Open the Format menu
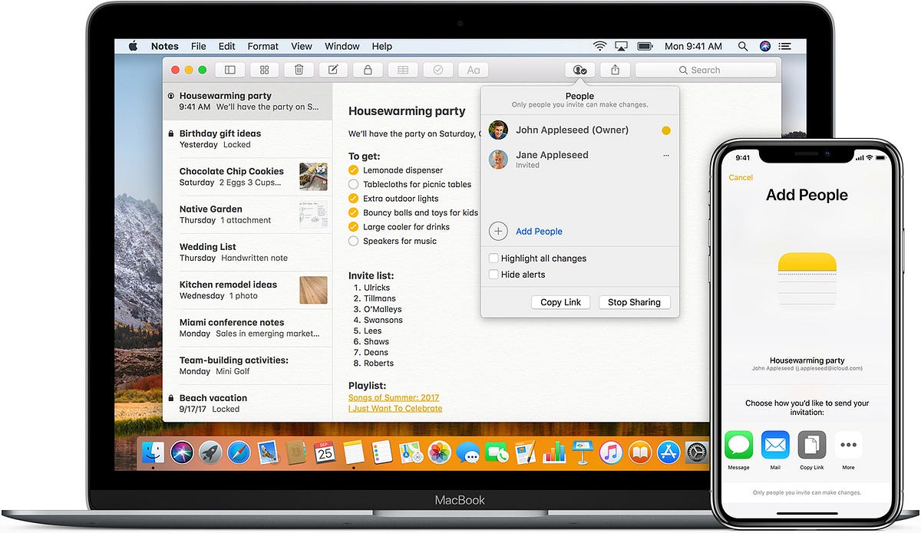The width and height of the screenshot is (921, 533). point(262,46)
